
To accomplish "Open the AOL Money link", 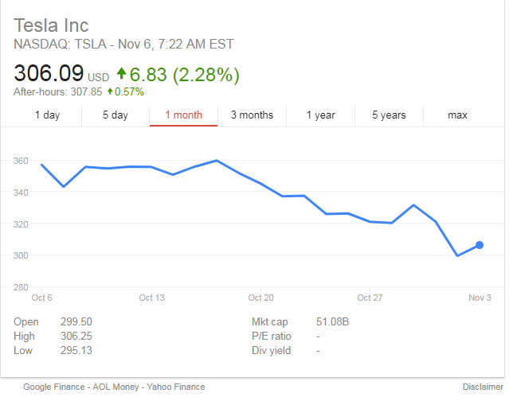I will point(112,387).
